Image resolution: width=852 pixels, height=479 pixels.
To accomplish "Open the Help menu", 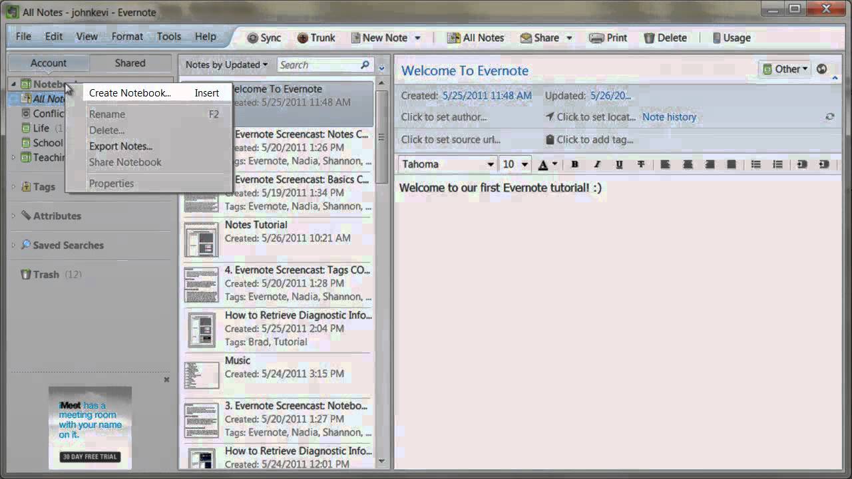I will pos(206,37).
